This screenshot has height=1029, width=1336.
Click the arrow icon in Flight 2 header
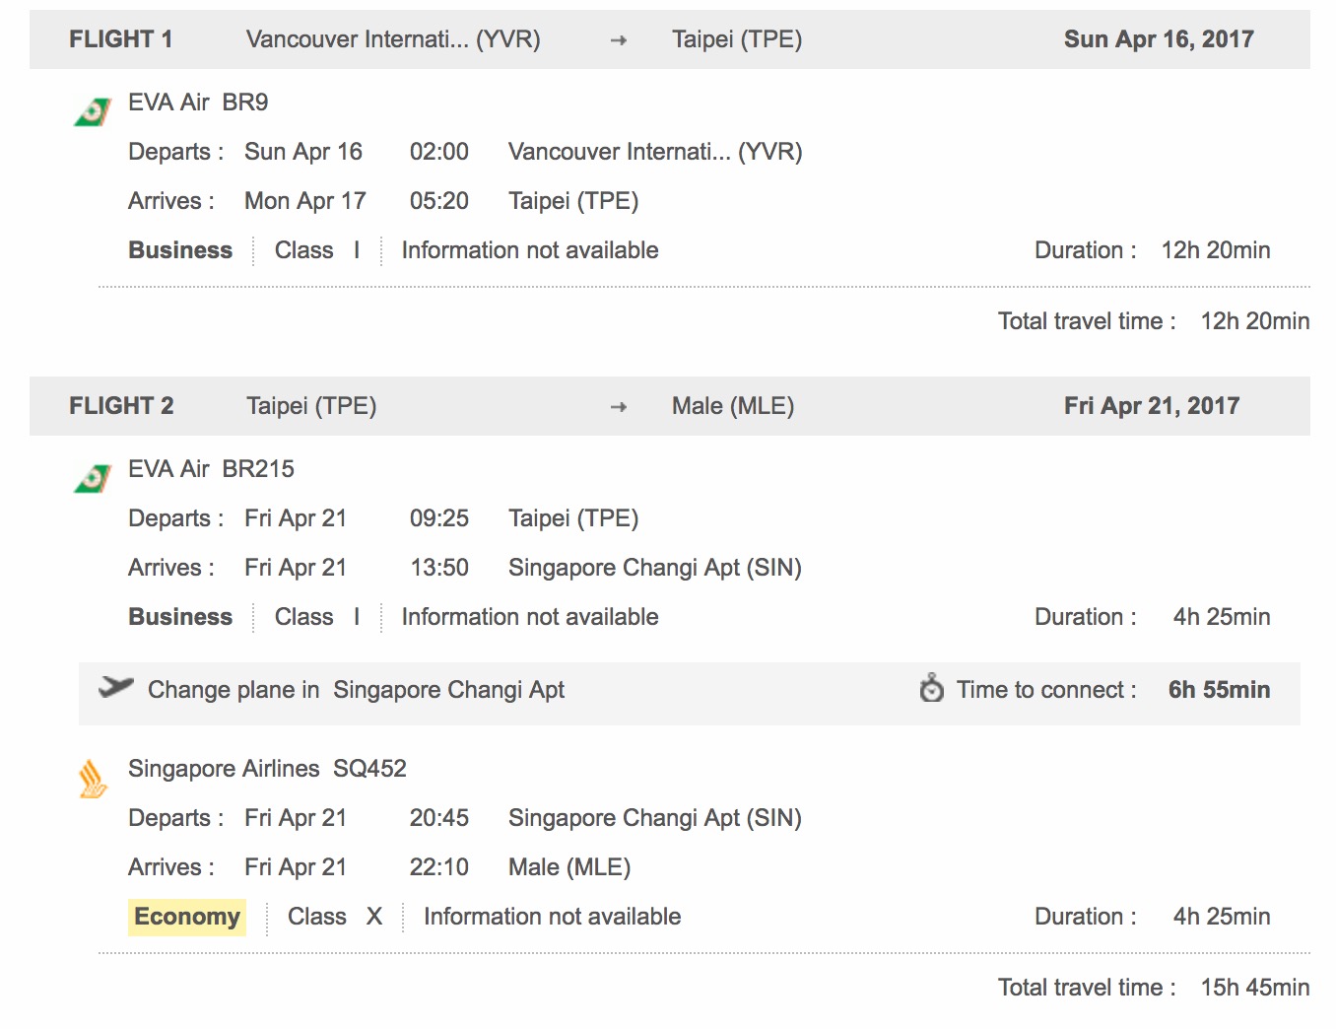tap(619, 407)
